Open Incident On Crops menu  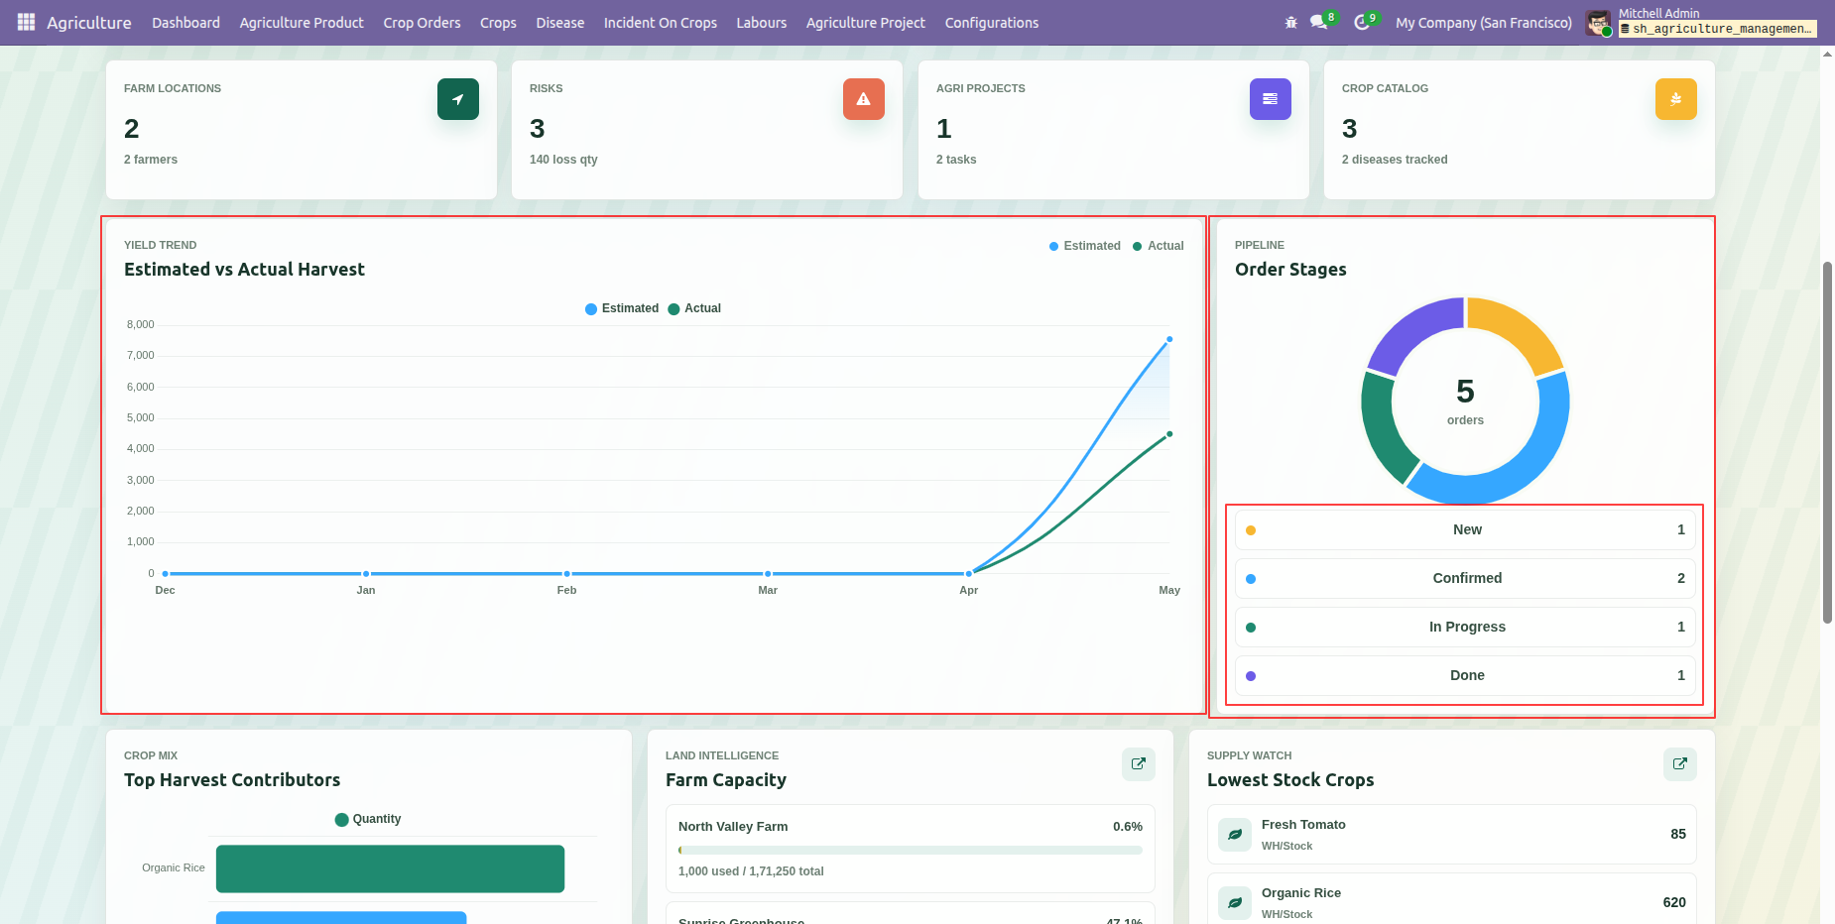click(x=661, y=23)
